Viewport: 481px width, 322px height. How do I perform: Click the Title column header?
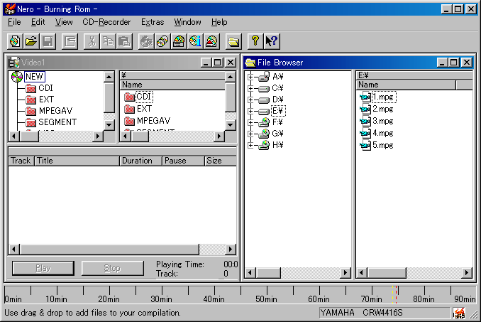pyautogui.click(x=77, y=161)
